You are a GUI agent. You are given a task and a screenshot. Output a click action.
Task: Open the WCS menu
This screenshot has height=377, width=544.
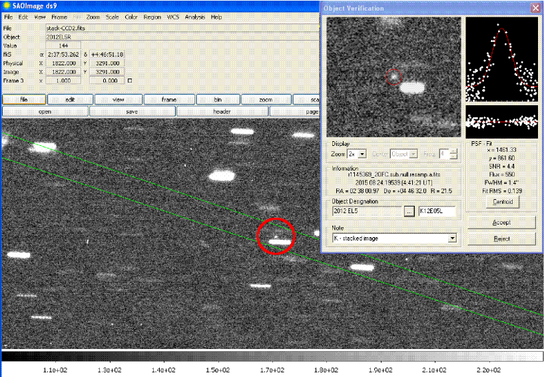coord(173,17)
